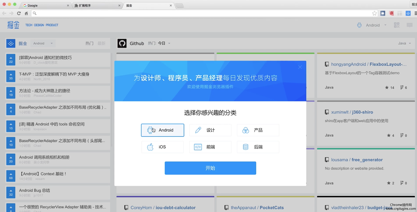Click the left article list scrollbar
The height and width of the screenshot is (212, 417).
[111, 100]
